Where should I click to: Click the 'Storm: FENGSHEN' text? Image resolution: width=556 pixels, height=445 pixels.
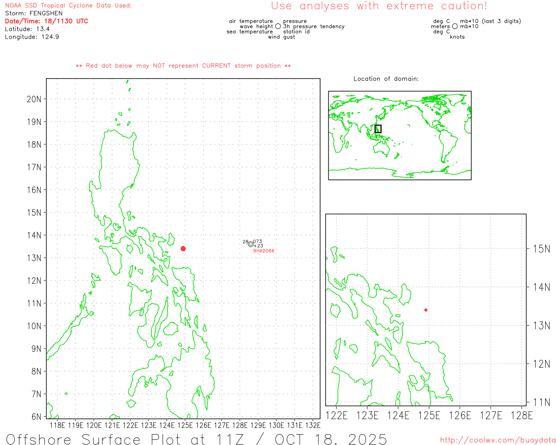point(34,13)
